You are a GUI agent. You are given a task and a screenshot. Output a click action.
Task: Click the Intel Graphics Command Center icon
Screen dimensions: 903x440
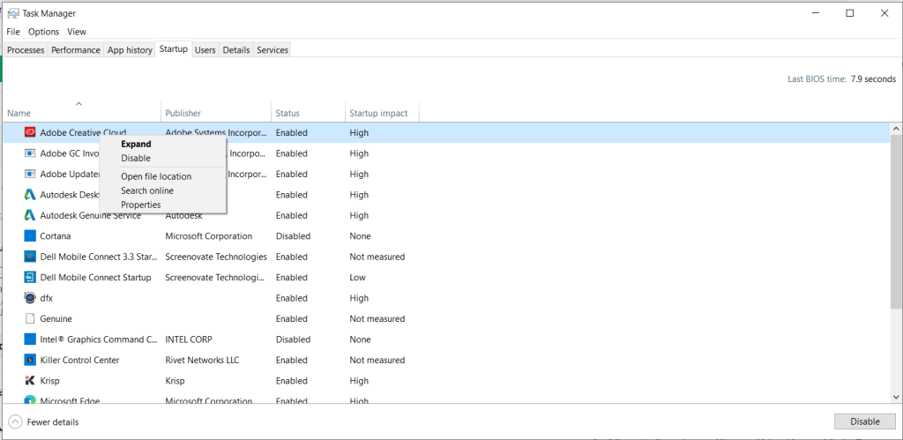[30, 339]
